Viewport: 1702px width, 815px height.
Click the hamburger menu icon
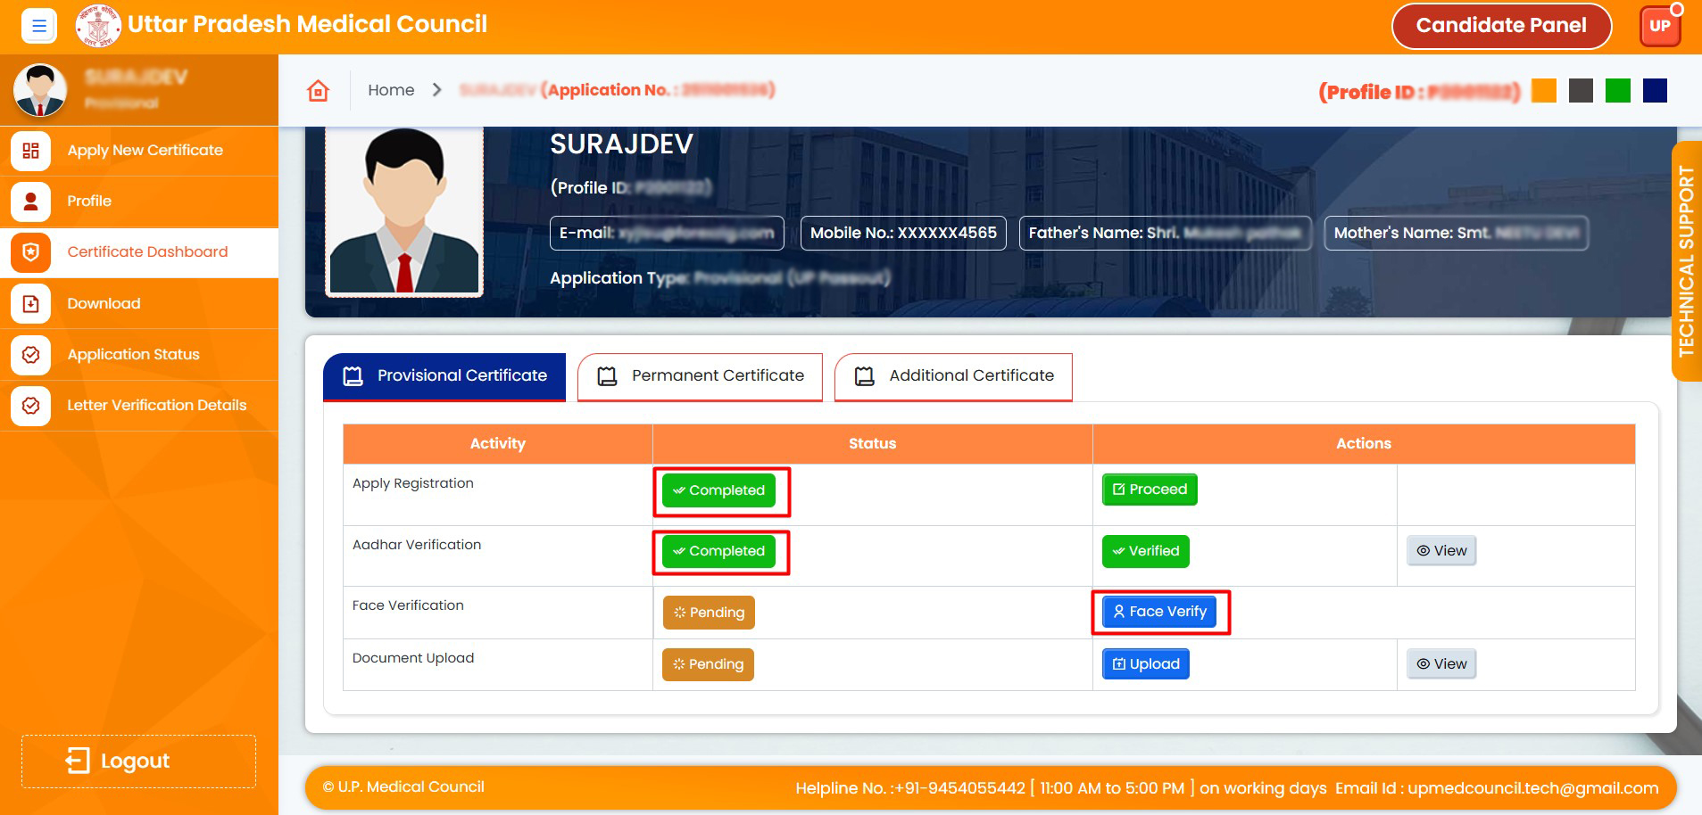[38, 26]
